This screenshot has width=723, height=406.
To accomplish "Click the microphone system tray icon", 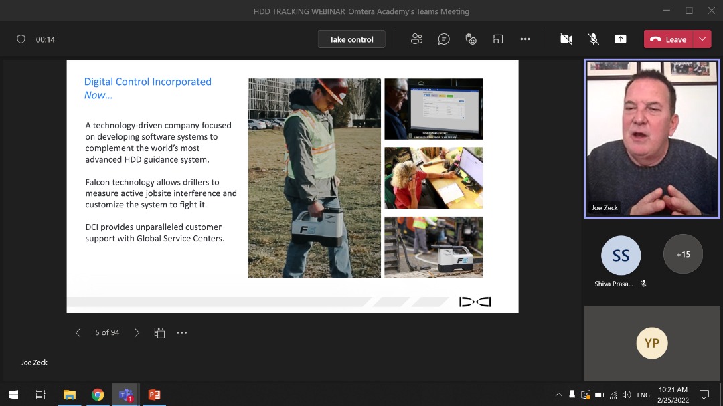I will pos(572,395).
